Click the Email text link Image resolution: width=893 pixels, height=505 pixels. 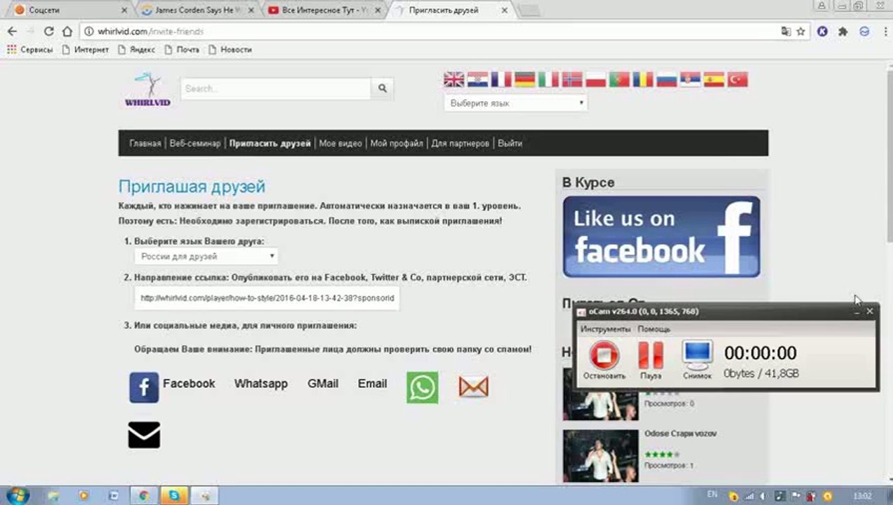[372, 384]
